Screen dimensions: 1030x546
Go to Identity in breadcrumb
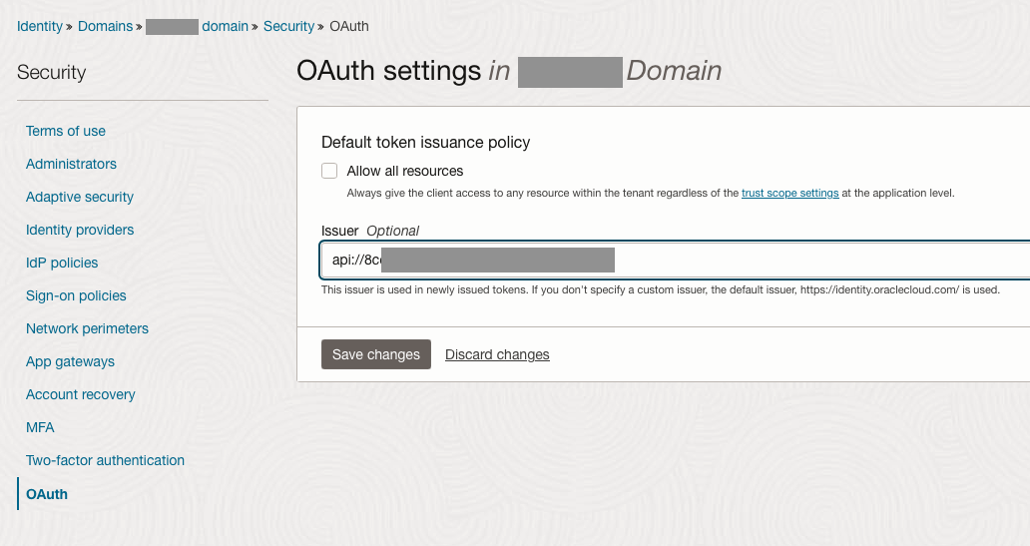[x=40, y=26]
